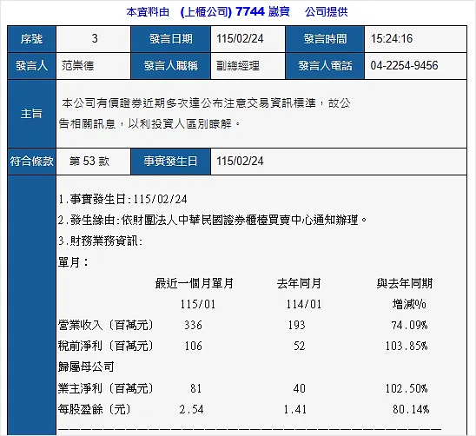Click the title value 副總經理
This screenshot has width=476, height=436.
[x=238, y=66]
